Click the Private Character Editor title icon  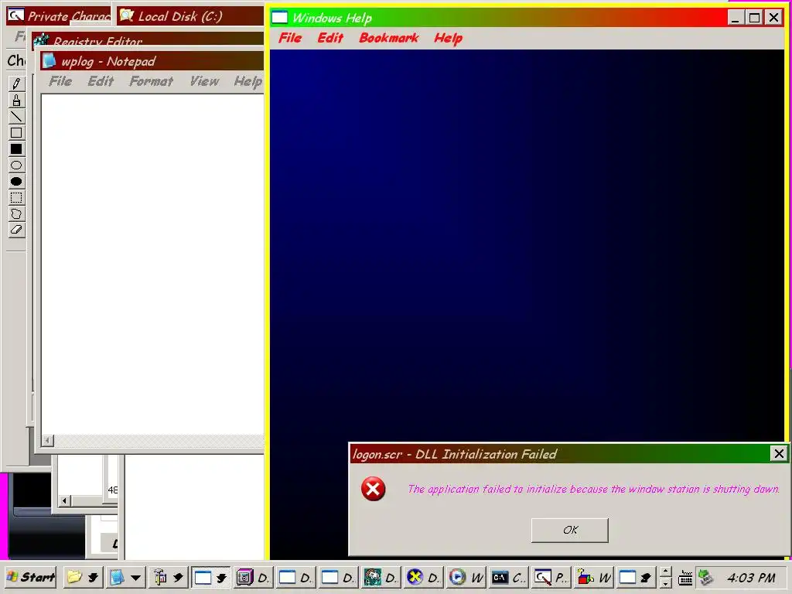15,15
